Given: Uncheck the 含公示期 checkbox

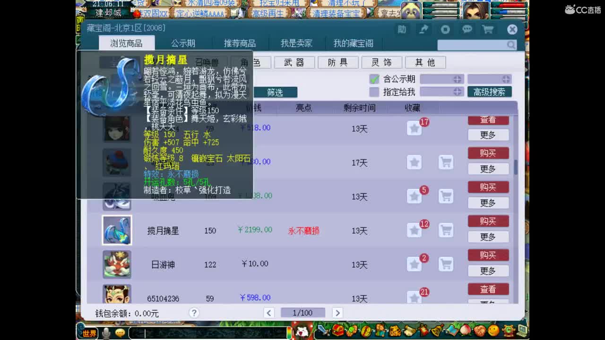Looking at the screenshot, I should click(x=375, y=79).
